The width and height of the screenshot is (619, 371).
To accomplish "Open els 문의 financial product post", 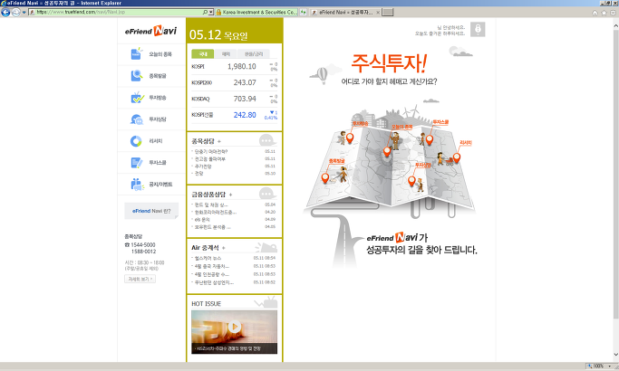I will point(202,220).
